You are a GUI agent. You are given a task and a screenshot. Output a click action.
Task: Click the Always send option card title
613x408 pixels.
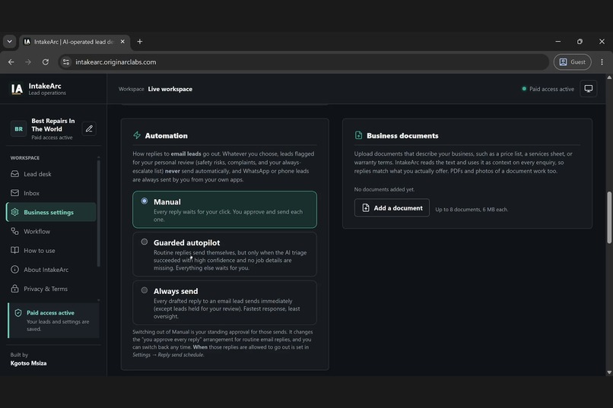(x=176, y=291)
